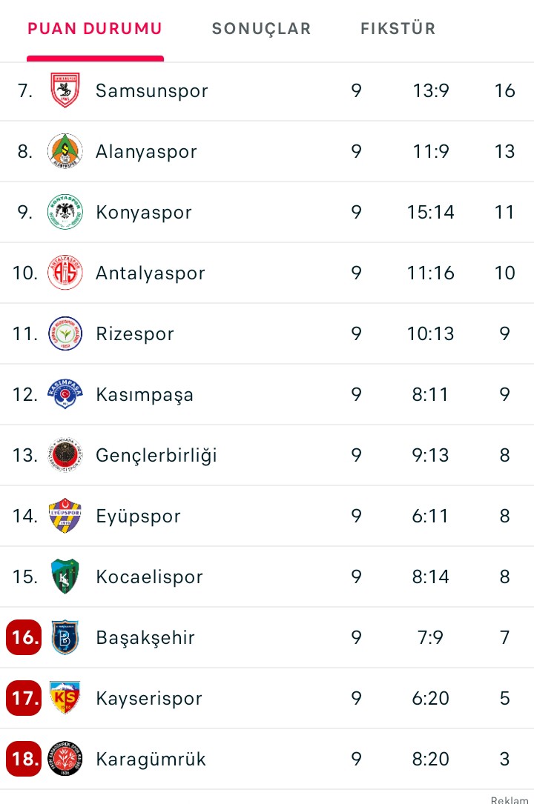Open the Samsunspor team name link
The width and height of the screenshot is (534, 804).
pos(151,90)
